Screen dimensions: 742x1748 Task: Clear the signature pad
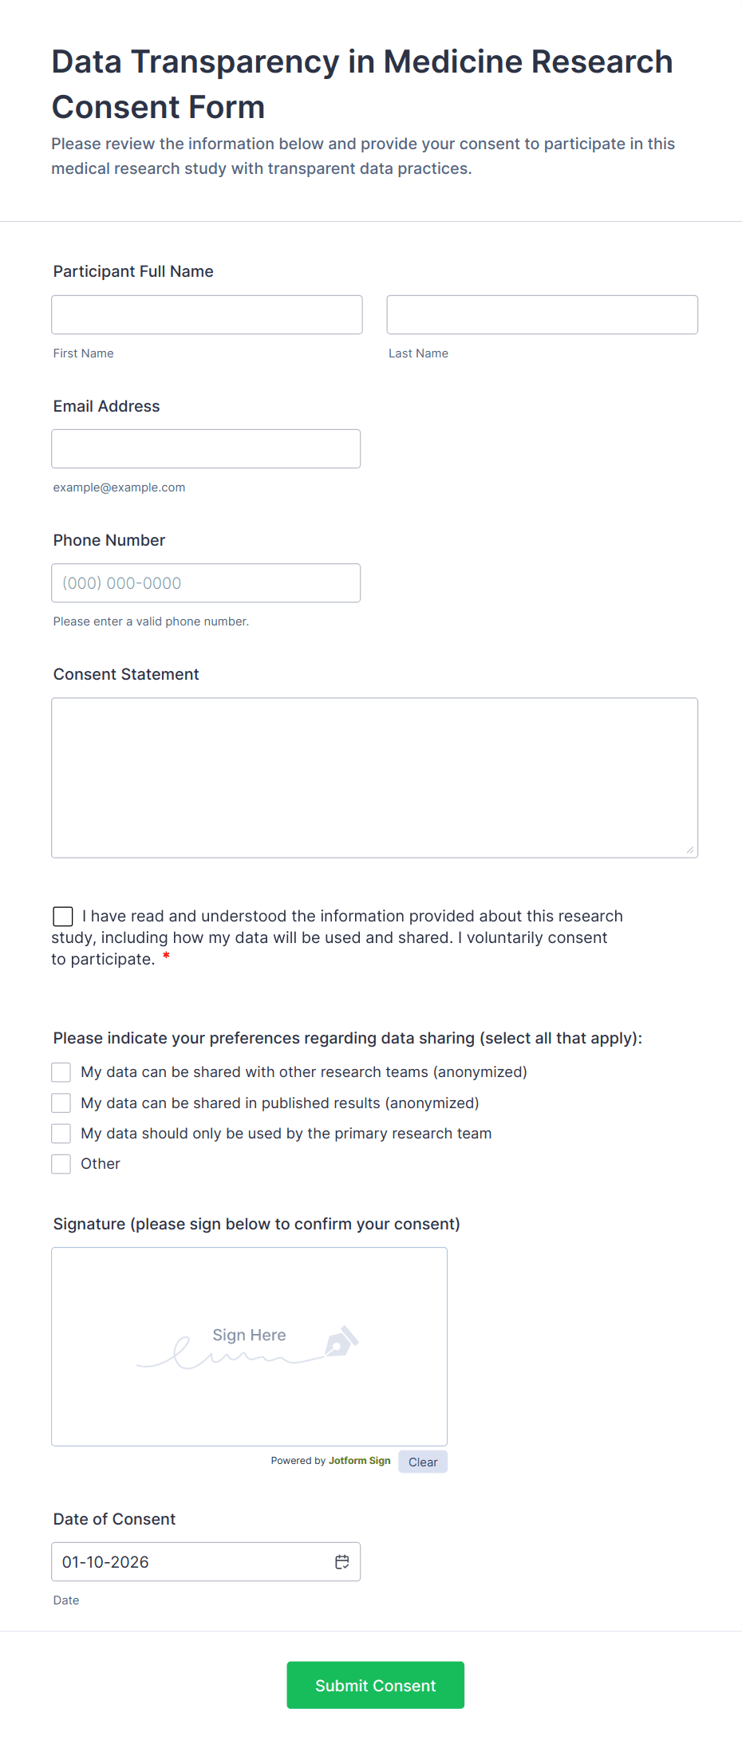coord(423,1462)
